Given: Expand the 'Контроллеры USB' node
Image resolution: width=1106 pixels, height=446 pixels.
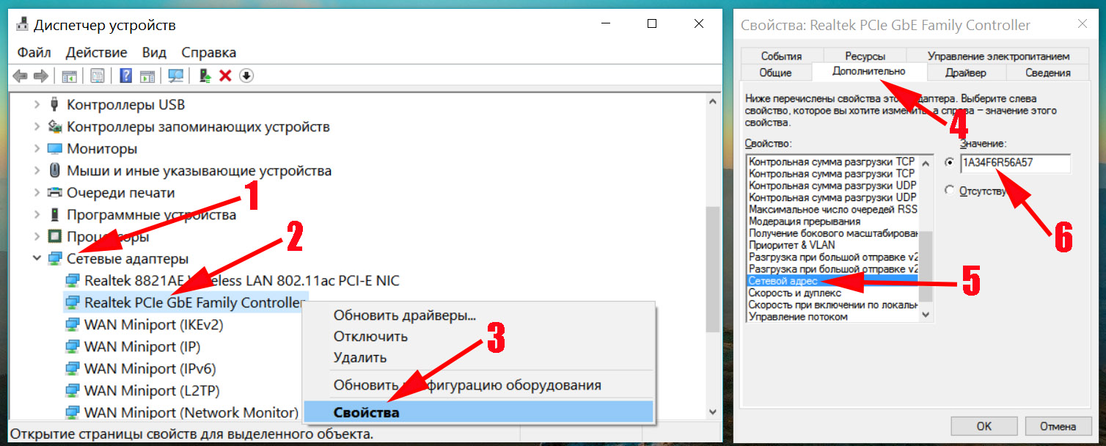Looking at the screenshot, I should point(37,104).
